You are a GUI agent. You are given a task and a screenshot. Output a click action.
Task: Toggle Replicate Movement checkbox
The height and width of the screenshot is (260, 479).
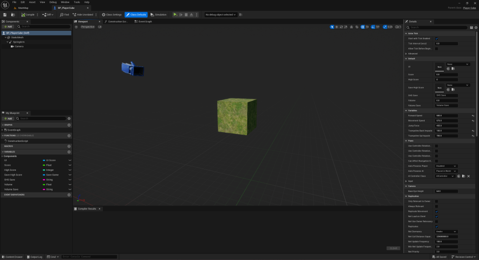pos(436,211)
